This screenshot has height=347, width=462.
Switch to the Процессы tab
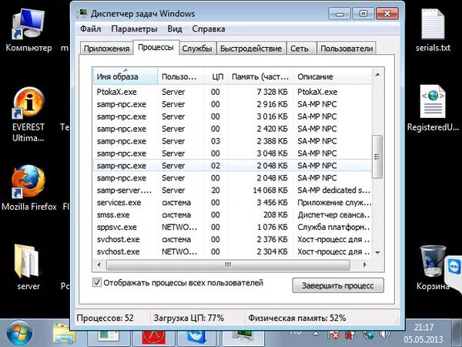[x=156, y=47]
